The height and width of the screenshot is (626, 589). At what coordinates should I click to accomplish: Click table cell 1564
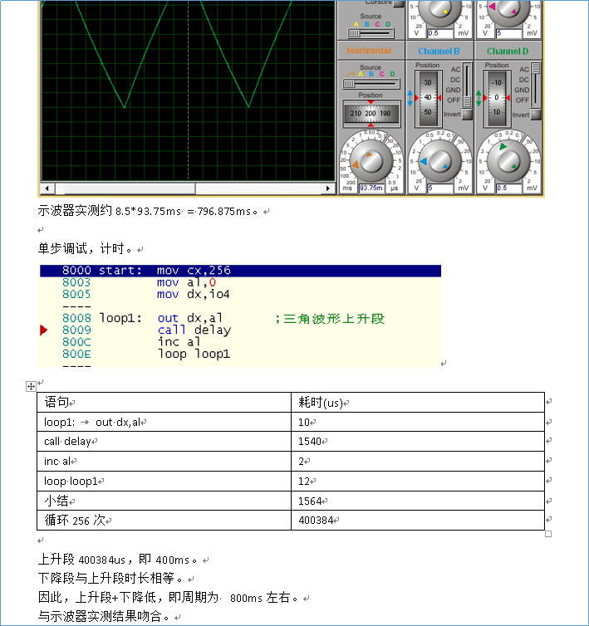point(418,501)
